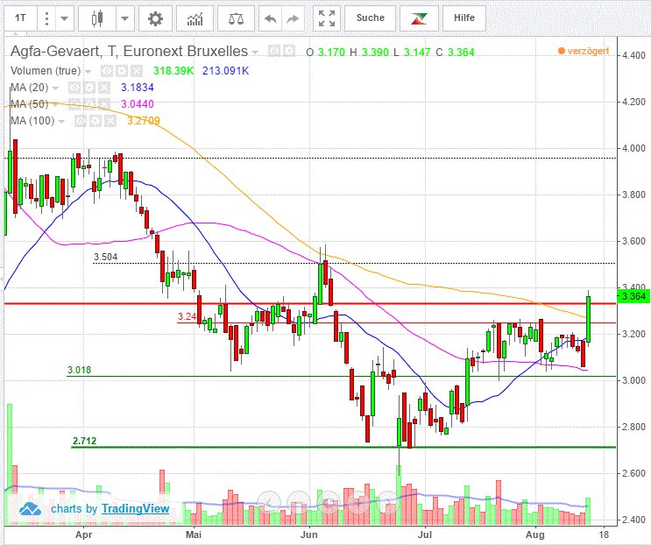The image size is (651, 545).
Task: Open the Hilfe button
Action: [464, 18]
